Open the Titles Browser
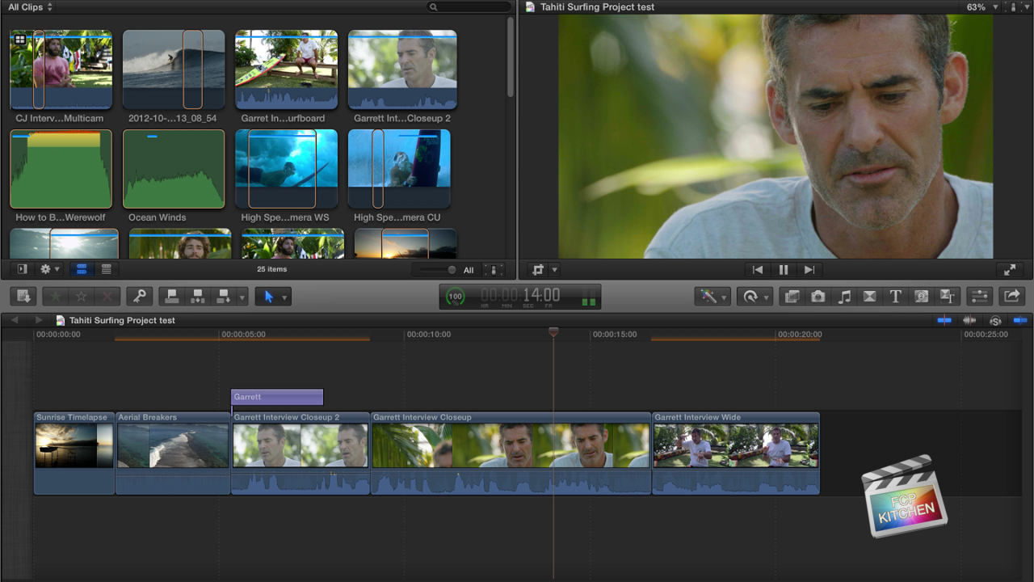This screenshot has height=582, width=1034. pyautogui.click(x=895, y=296)
